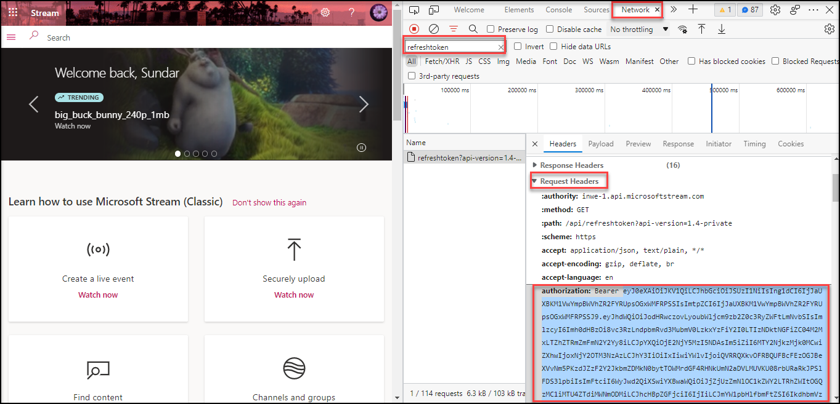Open the Console tab in DevTools
This screenshot has height=404, width=840.
[558, 10]
